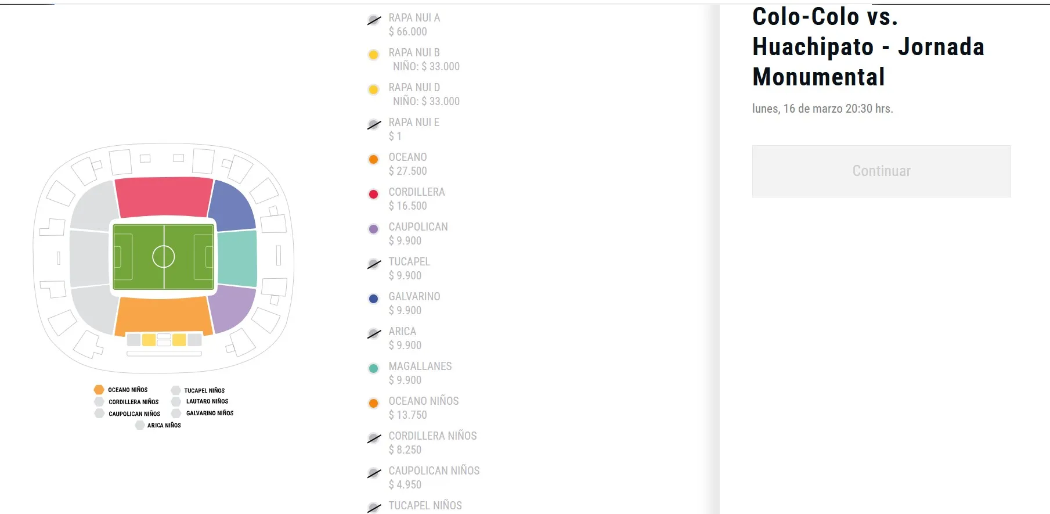Click the crossed-out TUCAPEL icon

[x=374, y=264]
